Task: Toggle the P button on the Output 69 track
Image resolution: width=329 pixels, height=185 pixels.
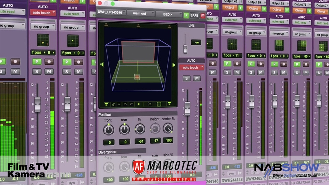Action: (251, 64)
